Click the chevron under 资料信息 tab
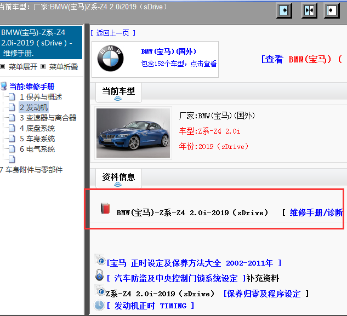Screen dimensions: 347x316 pyautogui.click(x=118, y=184)
